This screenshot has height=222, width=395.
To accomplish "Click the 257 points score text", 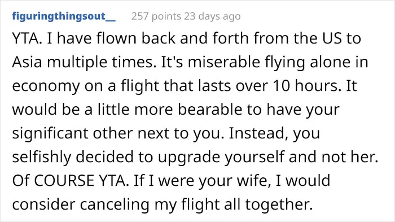I will (156, 16).
